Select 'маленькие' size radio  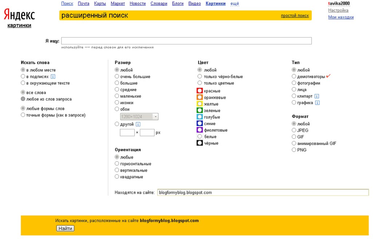(117, 96)
